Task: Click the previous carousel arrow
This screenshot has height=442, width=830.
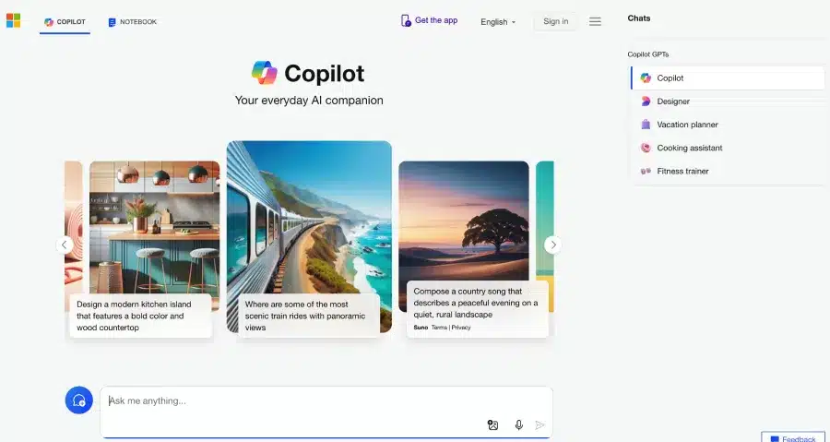Action: 65,245
